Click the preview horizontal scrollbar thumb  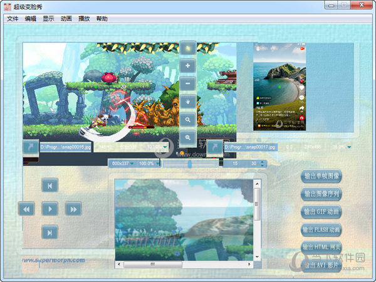pos(153,264)
